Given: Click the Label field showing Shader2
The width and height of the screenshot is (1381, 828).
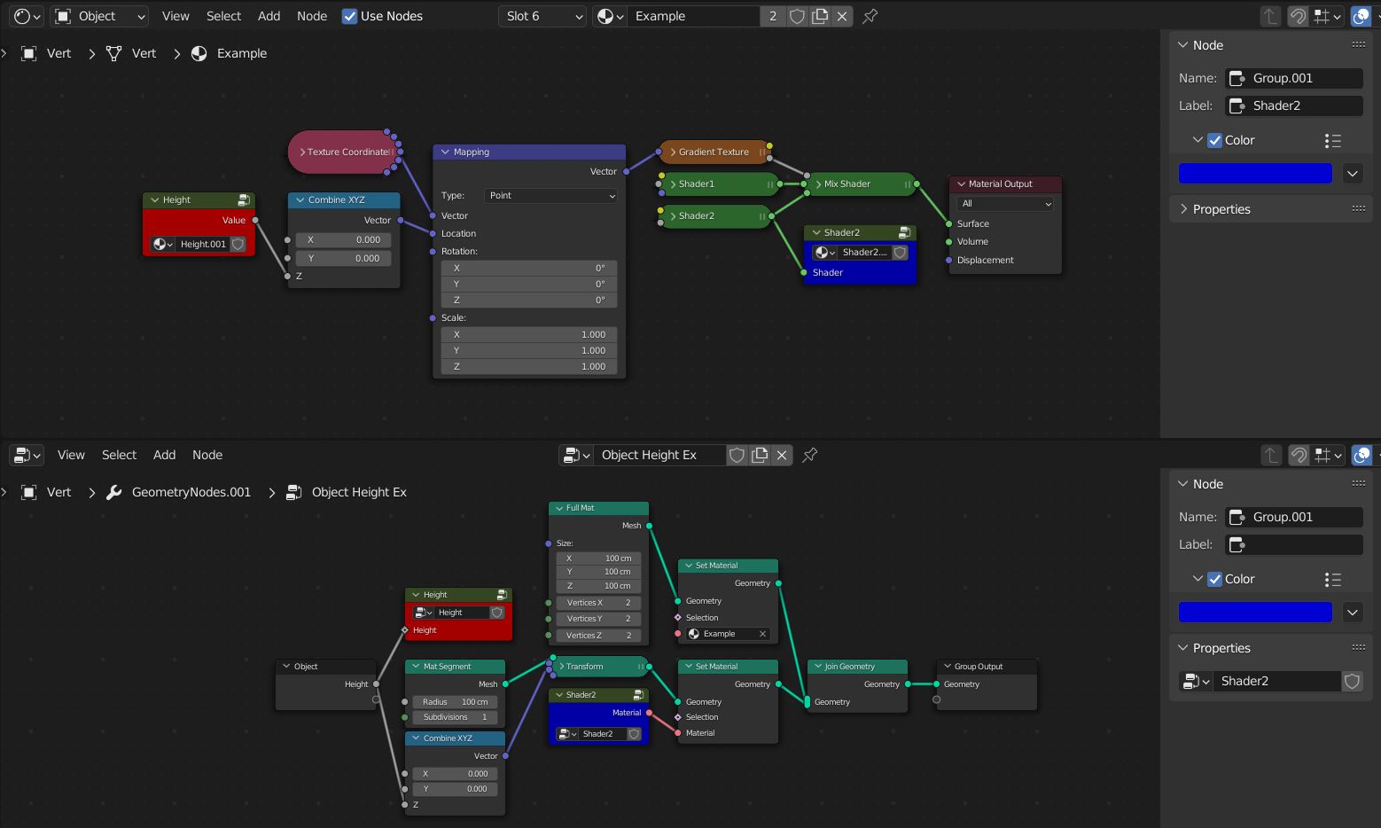Looking at the screenshot, I should tap(1294, 105).
